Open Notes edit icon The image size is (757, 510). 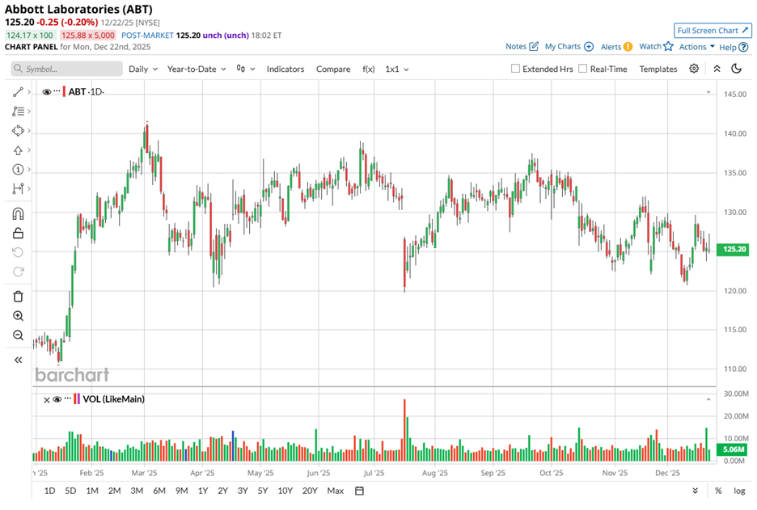click(x=534, y=46)
